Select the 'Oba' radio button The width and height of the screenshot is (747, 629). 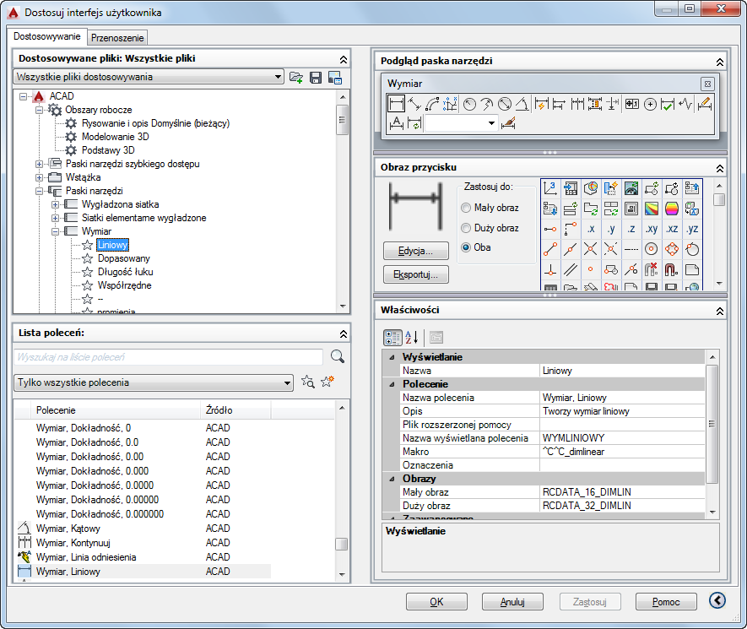click(x=466, y=247)
